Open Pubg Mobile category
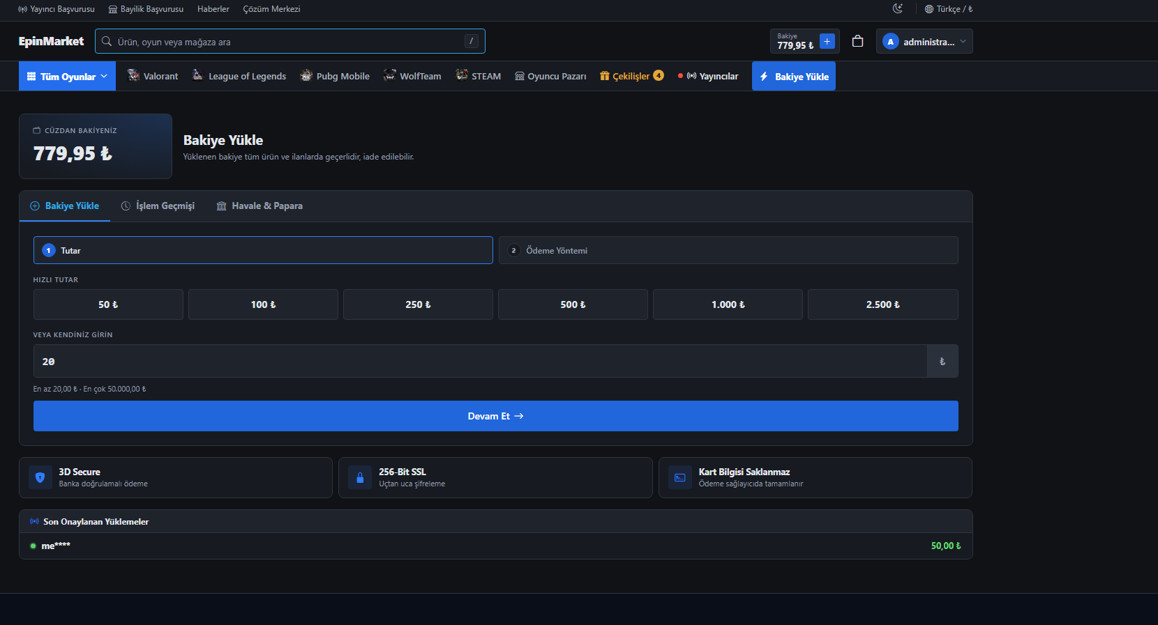 [x=335, y=76]
